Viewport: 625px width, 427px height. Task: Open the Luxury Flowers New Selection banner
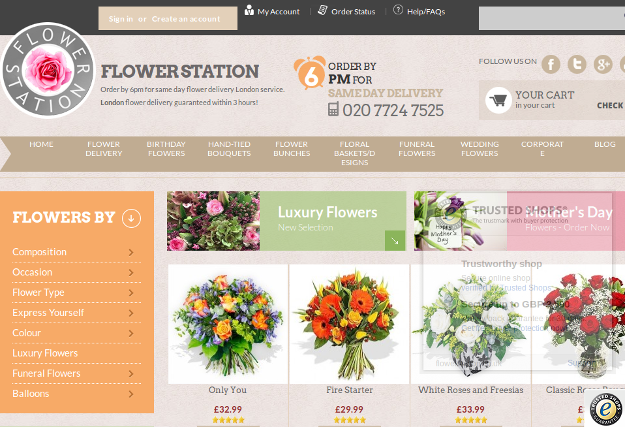click(x=286, y=221)
